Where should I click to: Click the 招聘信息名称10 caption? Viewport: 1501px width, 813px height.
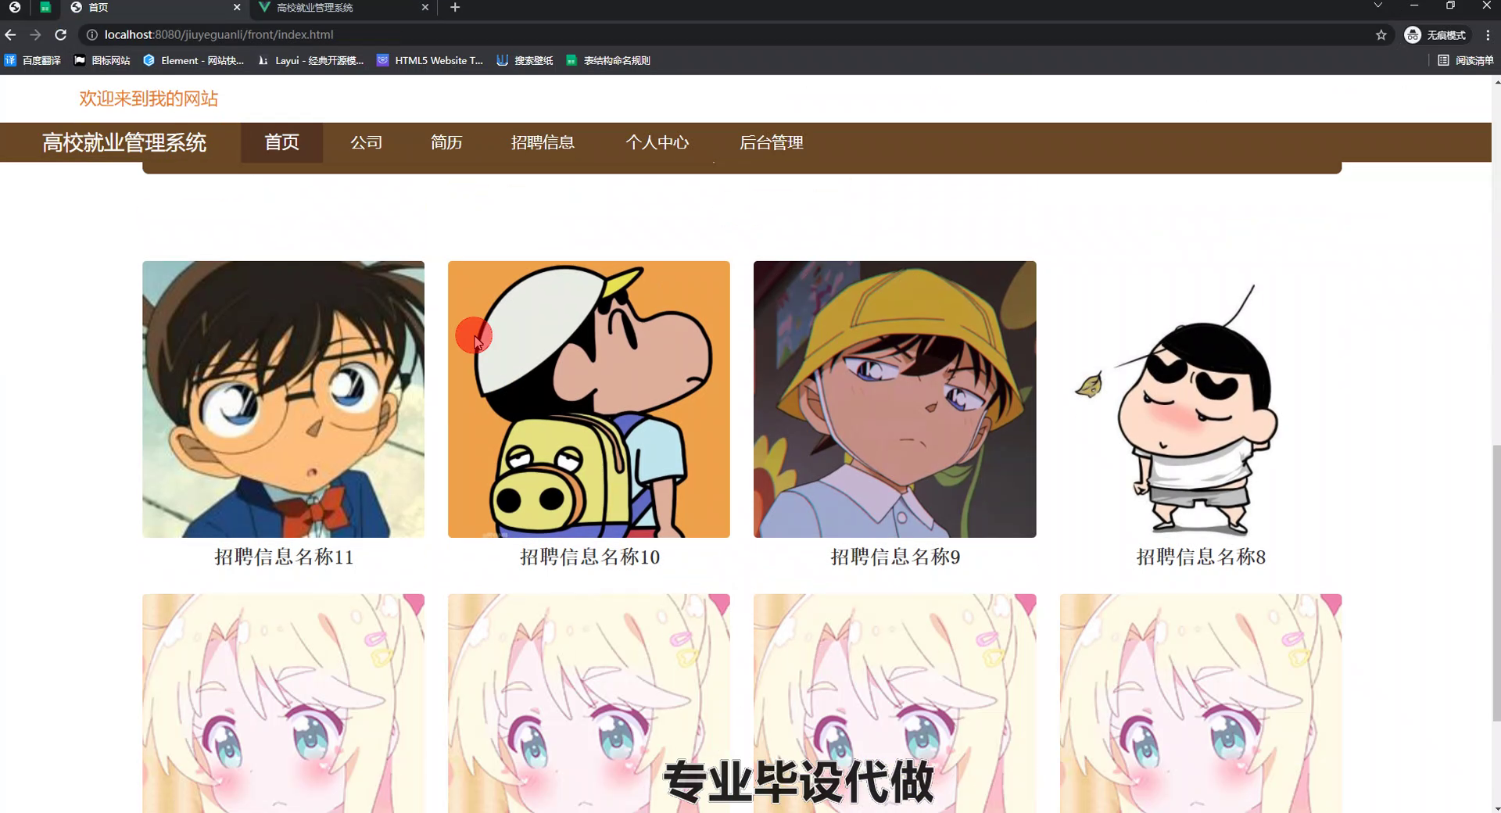pyautogui.click(x=589, y=557)
